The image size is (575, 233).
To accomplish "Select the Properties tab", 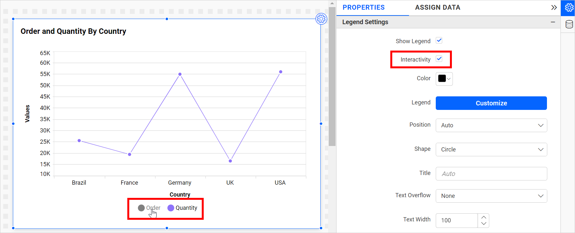I will point(363,7).
